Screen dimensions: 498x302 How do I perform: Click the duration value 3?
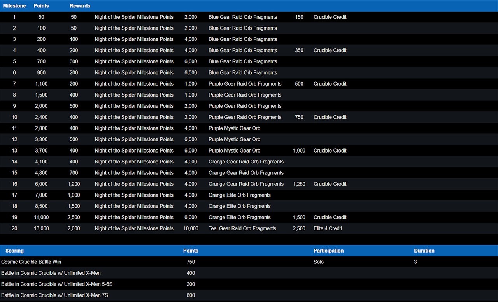coord(416,262)
